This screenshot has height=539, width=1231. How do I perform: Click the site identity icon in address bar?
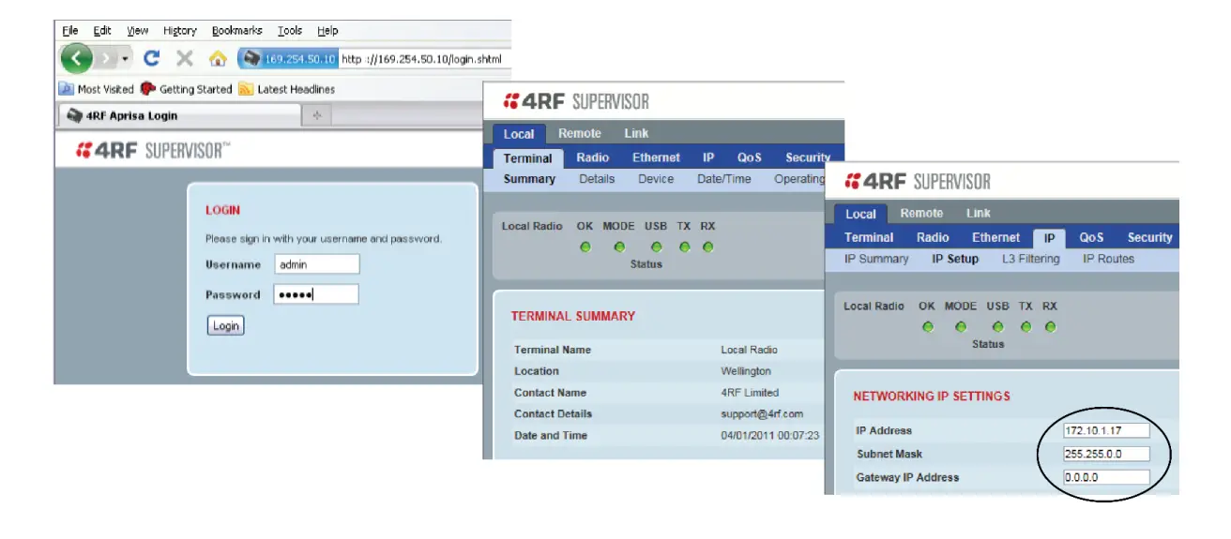pyautogui.click(x=251, y=59)
